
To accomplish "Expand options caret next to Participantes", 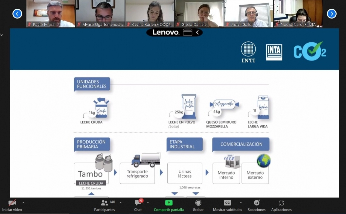I will 121,203.
